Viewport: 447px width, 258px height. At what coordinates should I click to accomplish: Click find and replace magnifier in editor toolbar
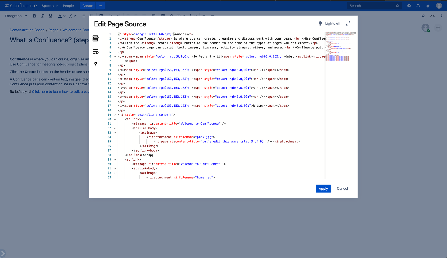click(423, 16)
